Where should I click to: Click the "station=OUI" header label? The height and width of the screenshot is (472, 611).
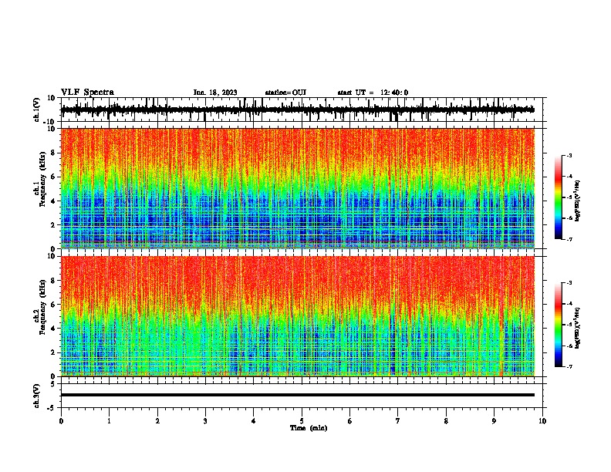pos(285,93)
